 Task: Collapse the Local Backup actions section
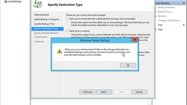coord(184,3)
